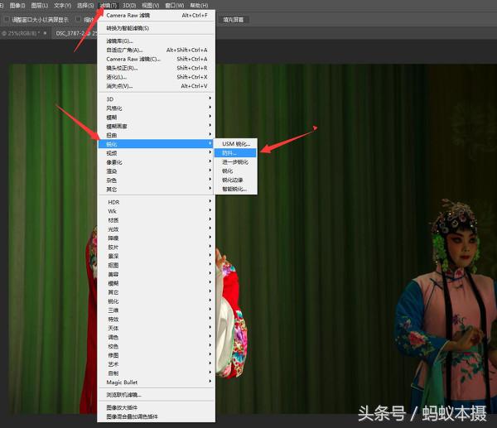Expand the 天体 plugin group
497x428 pixels.
click(x=157, y=328)
